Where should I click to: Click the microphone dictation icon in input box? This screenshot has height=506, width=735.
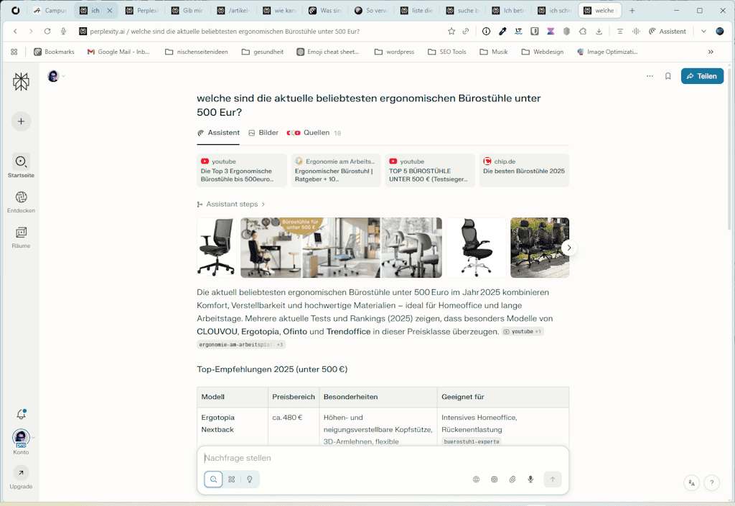[530, 479]
